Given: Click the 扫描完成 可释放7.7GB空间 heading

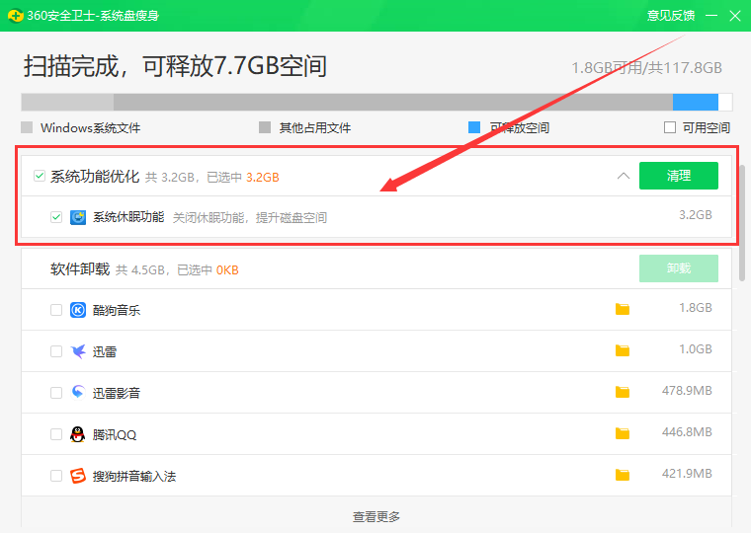Looking at the screenshot, I should [175, 66].
